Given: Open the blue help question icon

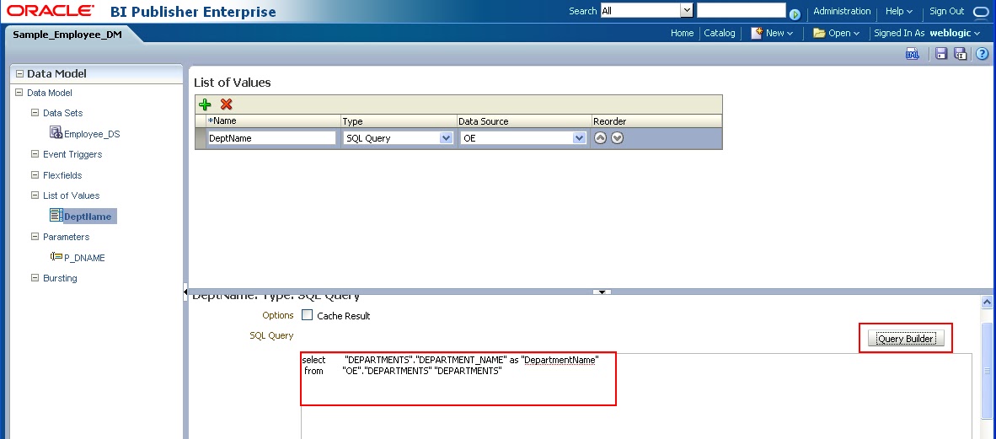Looking at the screenshot, I should point(982,54).
